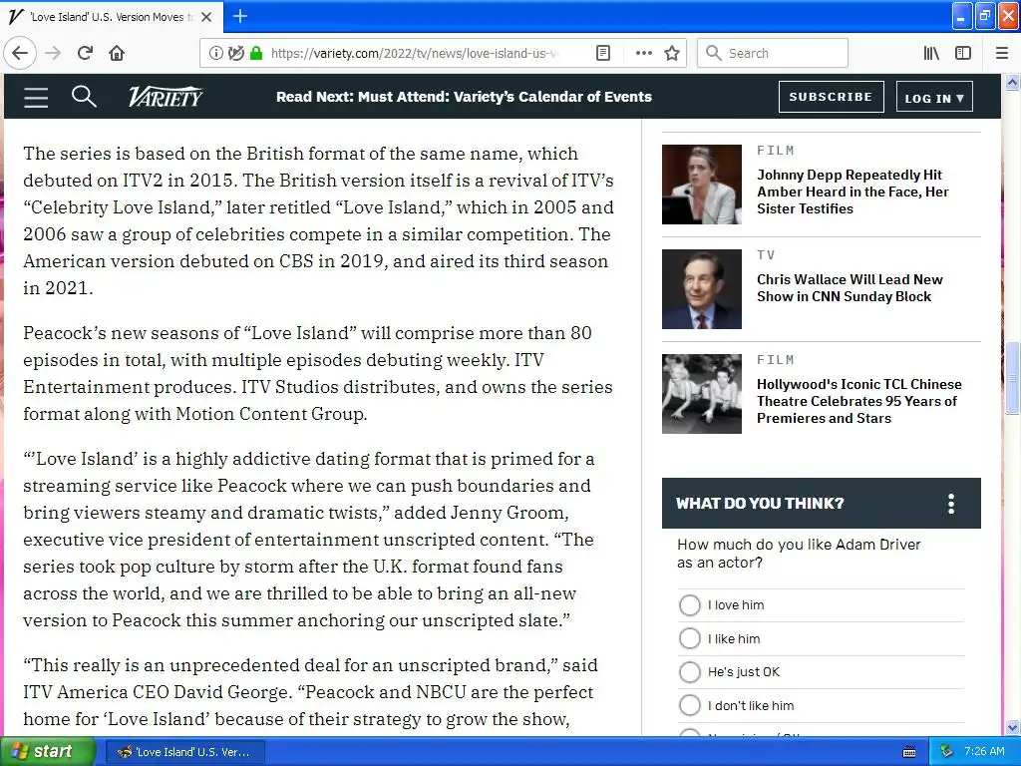Open TCL Chinese Theatre 95 Years article
Image resolution: width=1021 pixels, height=766 pixels.
[858, 401]
